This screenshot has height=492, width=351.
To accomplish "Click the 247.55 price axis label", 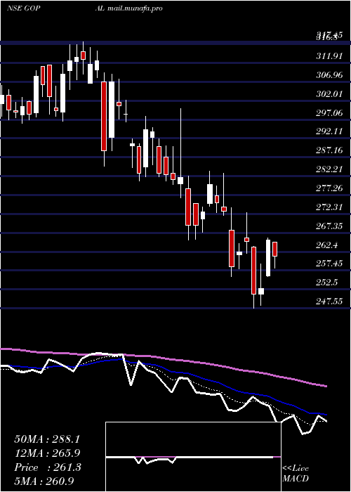I will pos(329,302).
